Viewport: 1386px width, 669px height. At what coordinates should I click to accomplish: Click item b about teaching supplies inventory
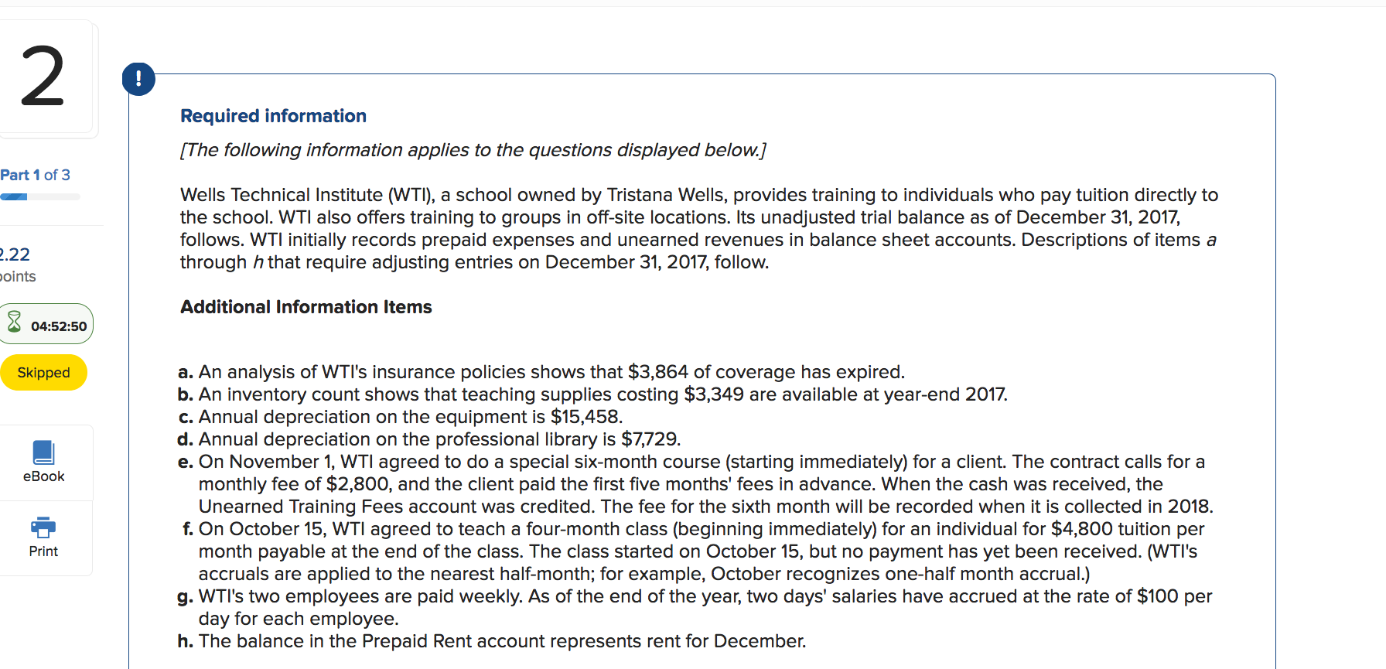pyautogui.click(x=592, y=394)
